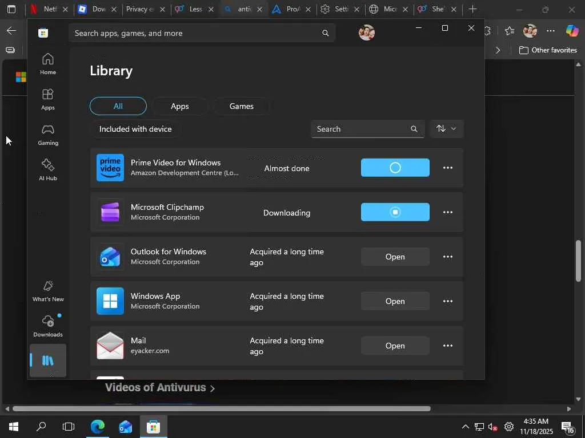Click Microsoft Clipchamp app icon
The width and height of the screenshot is (585, 438).
click(110, 212)
